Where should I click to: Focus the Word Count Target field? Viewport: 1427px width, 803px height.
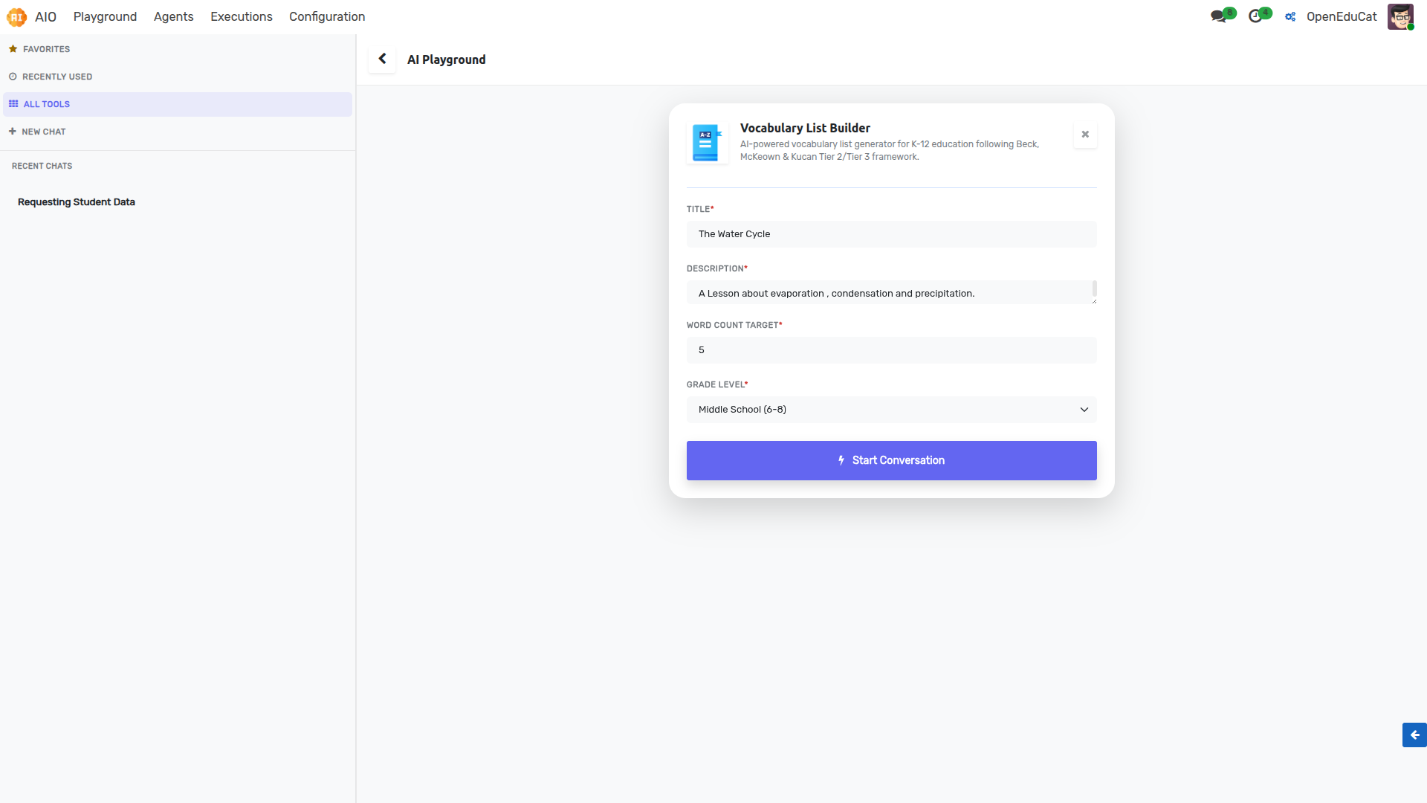point(891,350)
